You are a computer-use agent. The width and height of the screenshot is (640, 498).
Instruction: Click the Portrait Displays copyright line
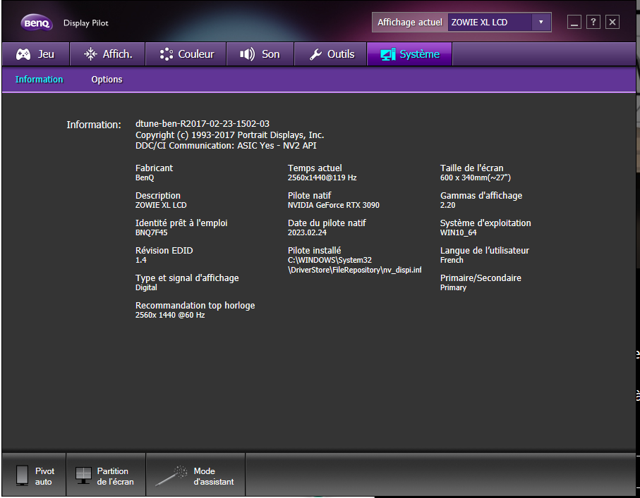click(x=230, y=135)
